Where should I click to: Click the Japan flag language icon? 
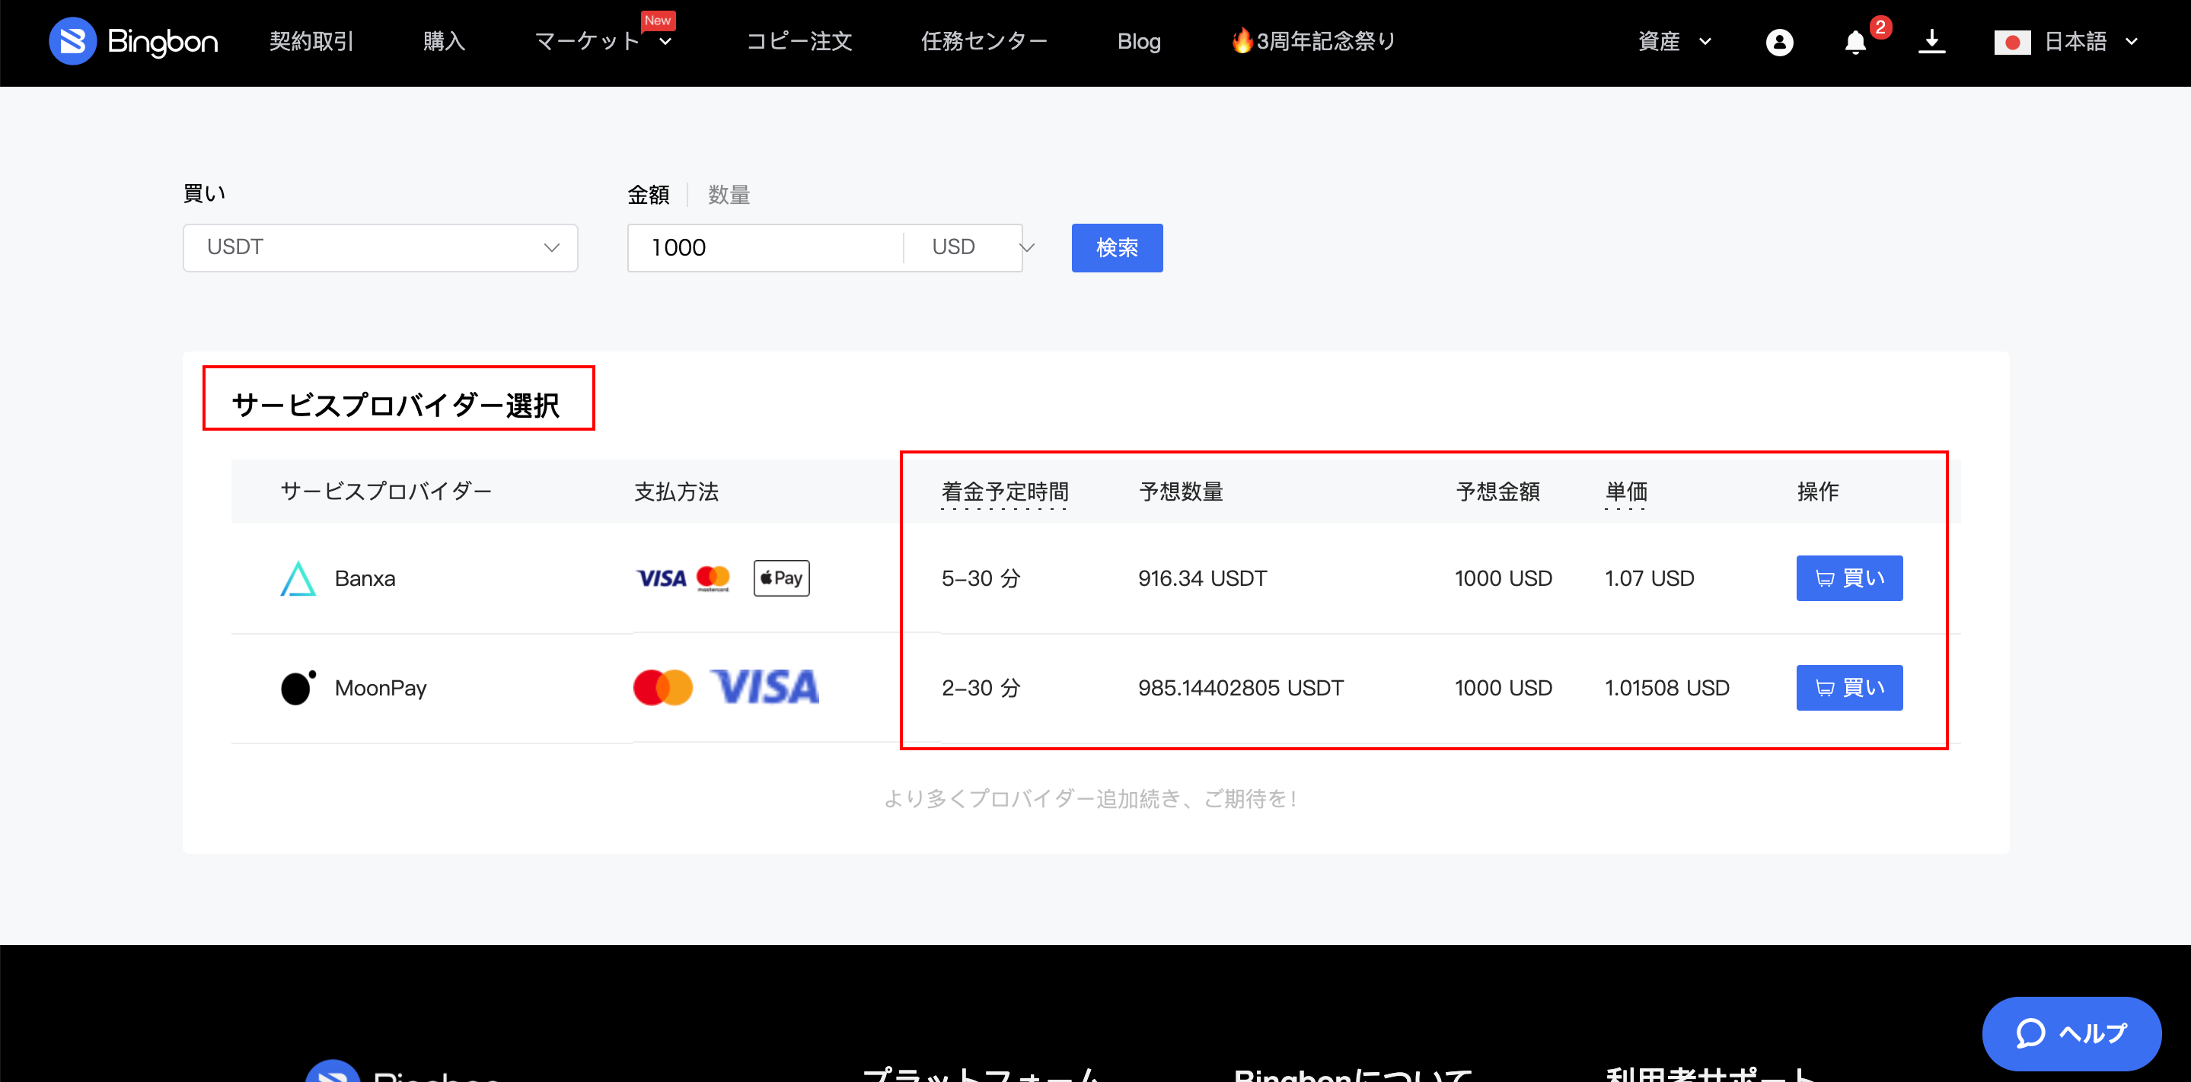2011,42
